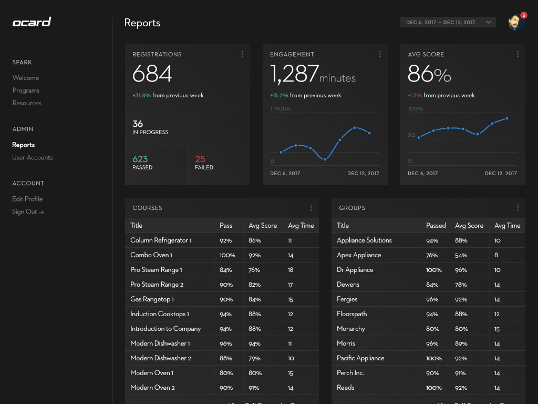This screenshot has width=538, height=404.
Task: Sort Groups table by Passed column
Action: [436, 226]
